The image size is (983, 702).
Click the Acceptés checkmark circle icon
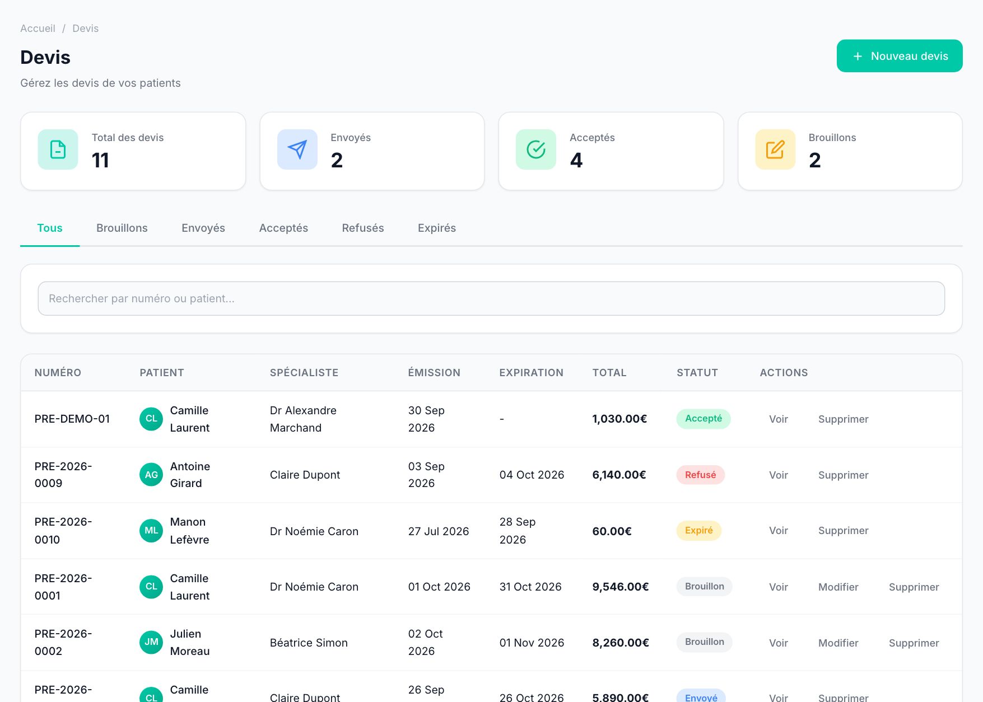[x=536, y=149]
